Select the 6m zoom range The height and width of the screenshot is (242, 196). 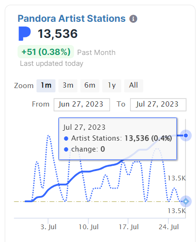(90, 86)
